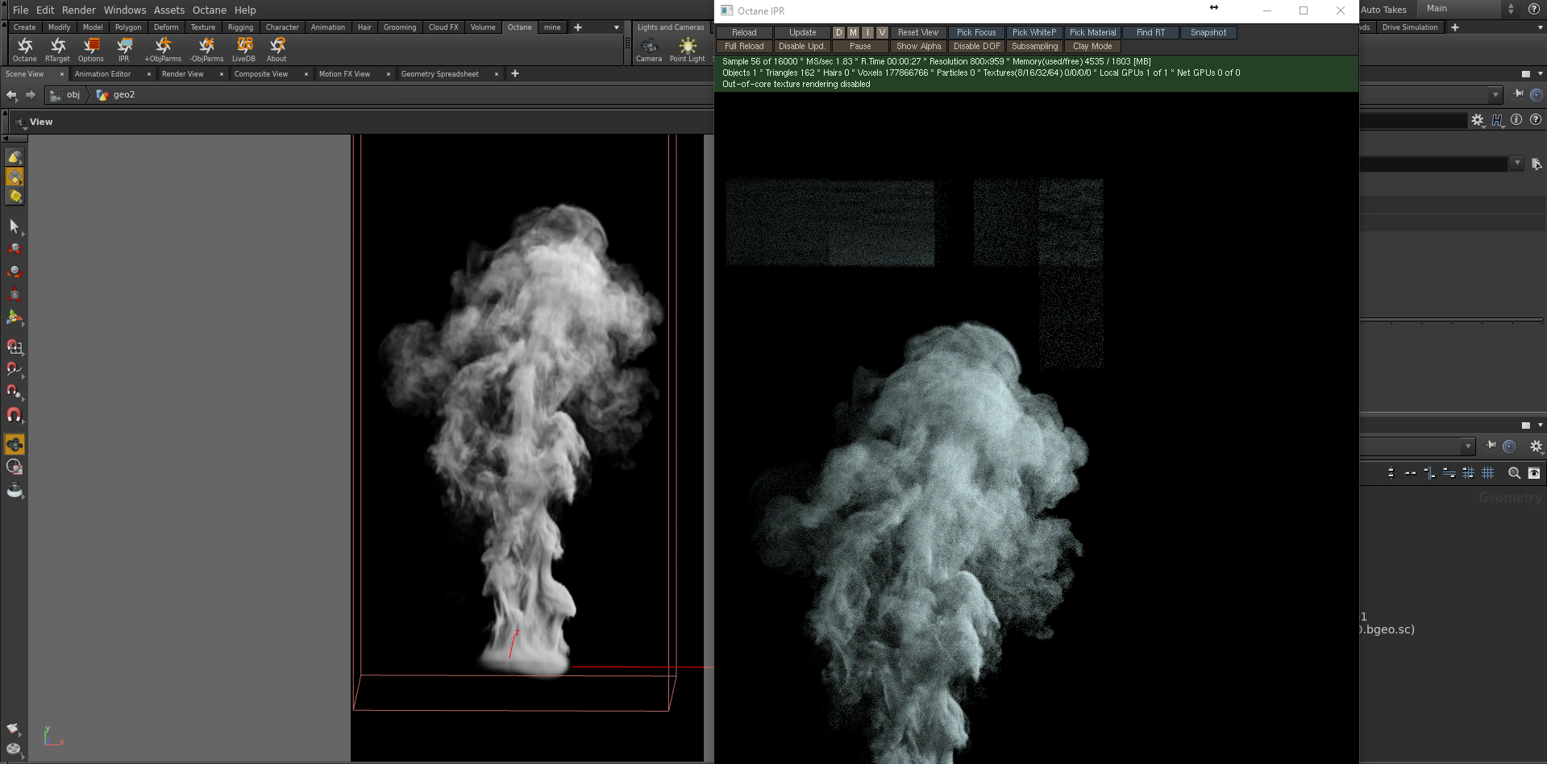Toggle Clay Mode in Octane IPR
This screenshot has height=764, width=1547.
coord(1092,46)
